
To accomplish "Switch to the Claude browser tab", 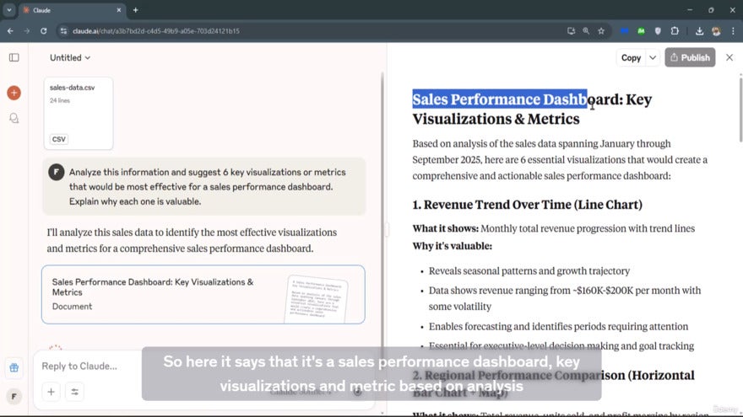I will click(71, 10).
